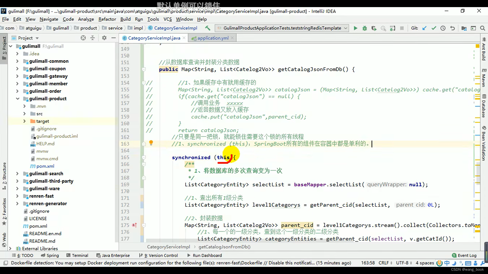Click the Run button to execute
The image size is (488, 274).
[x=355, y=28]
